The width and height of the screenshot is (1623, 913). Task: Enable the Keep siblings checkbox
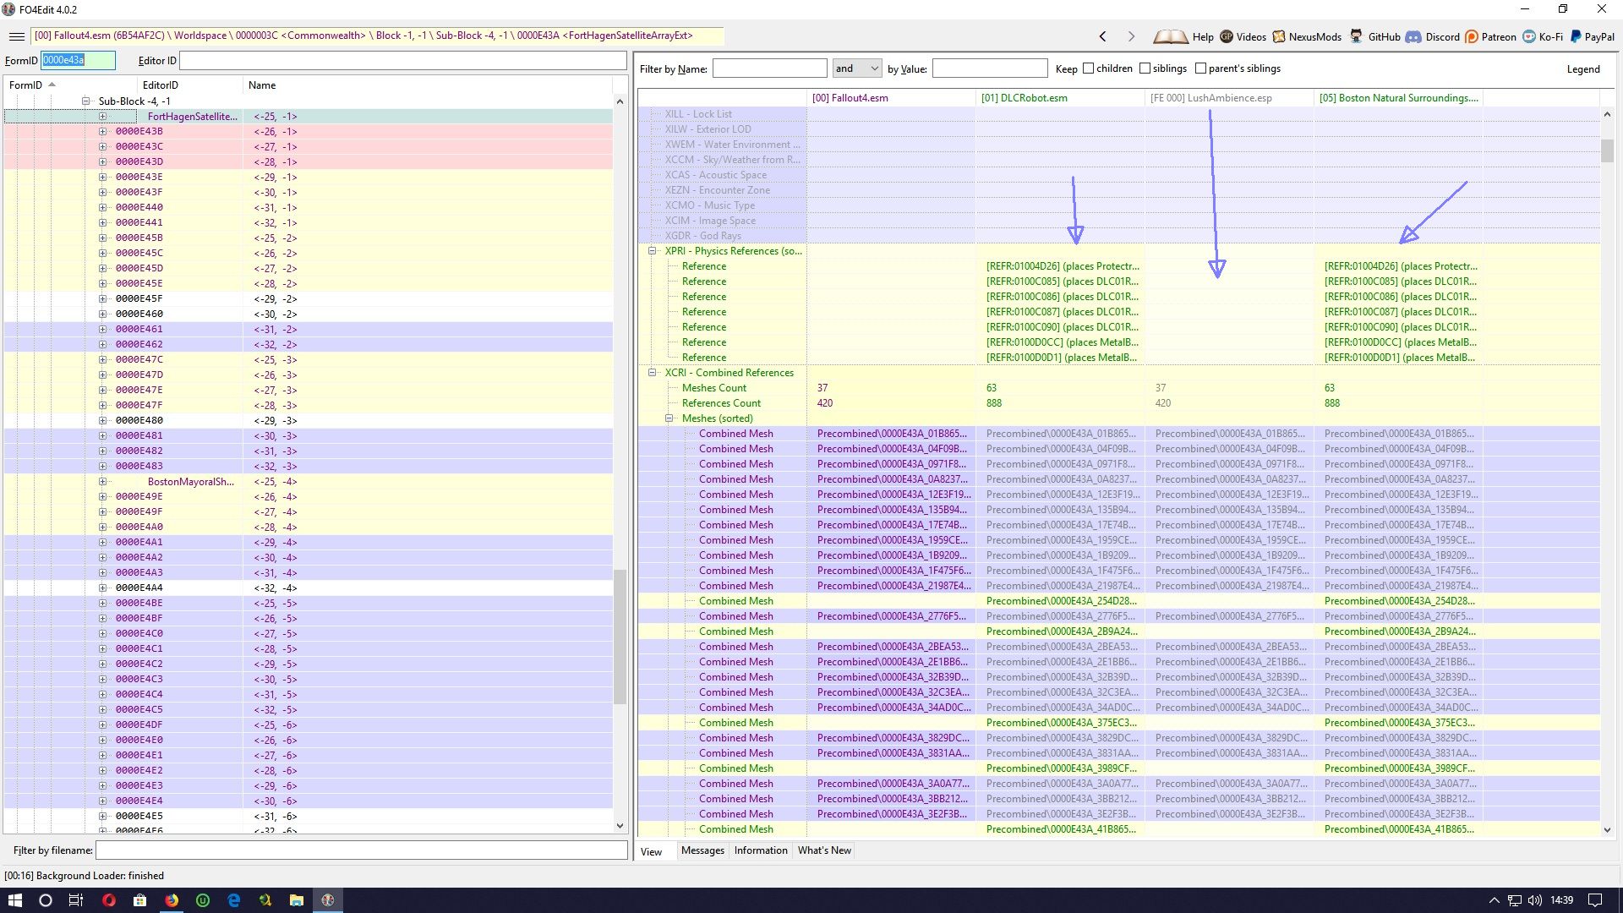click(x=1145, y=68)
